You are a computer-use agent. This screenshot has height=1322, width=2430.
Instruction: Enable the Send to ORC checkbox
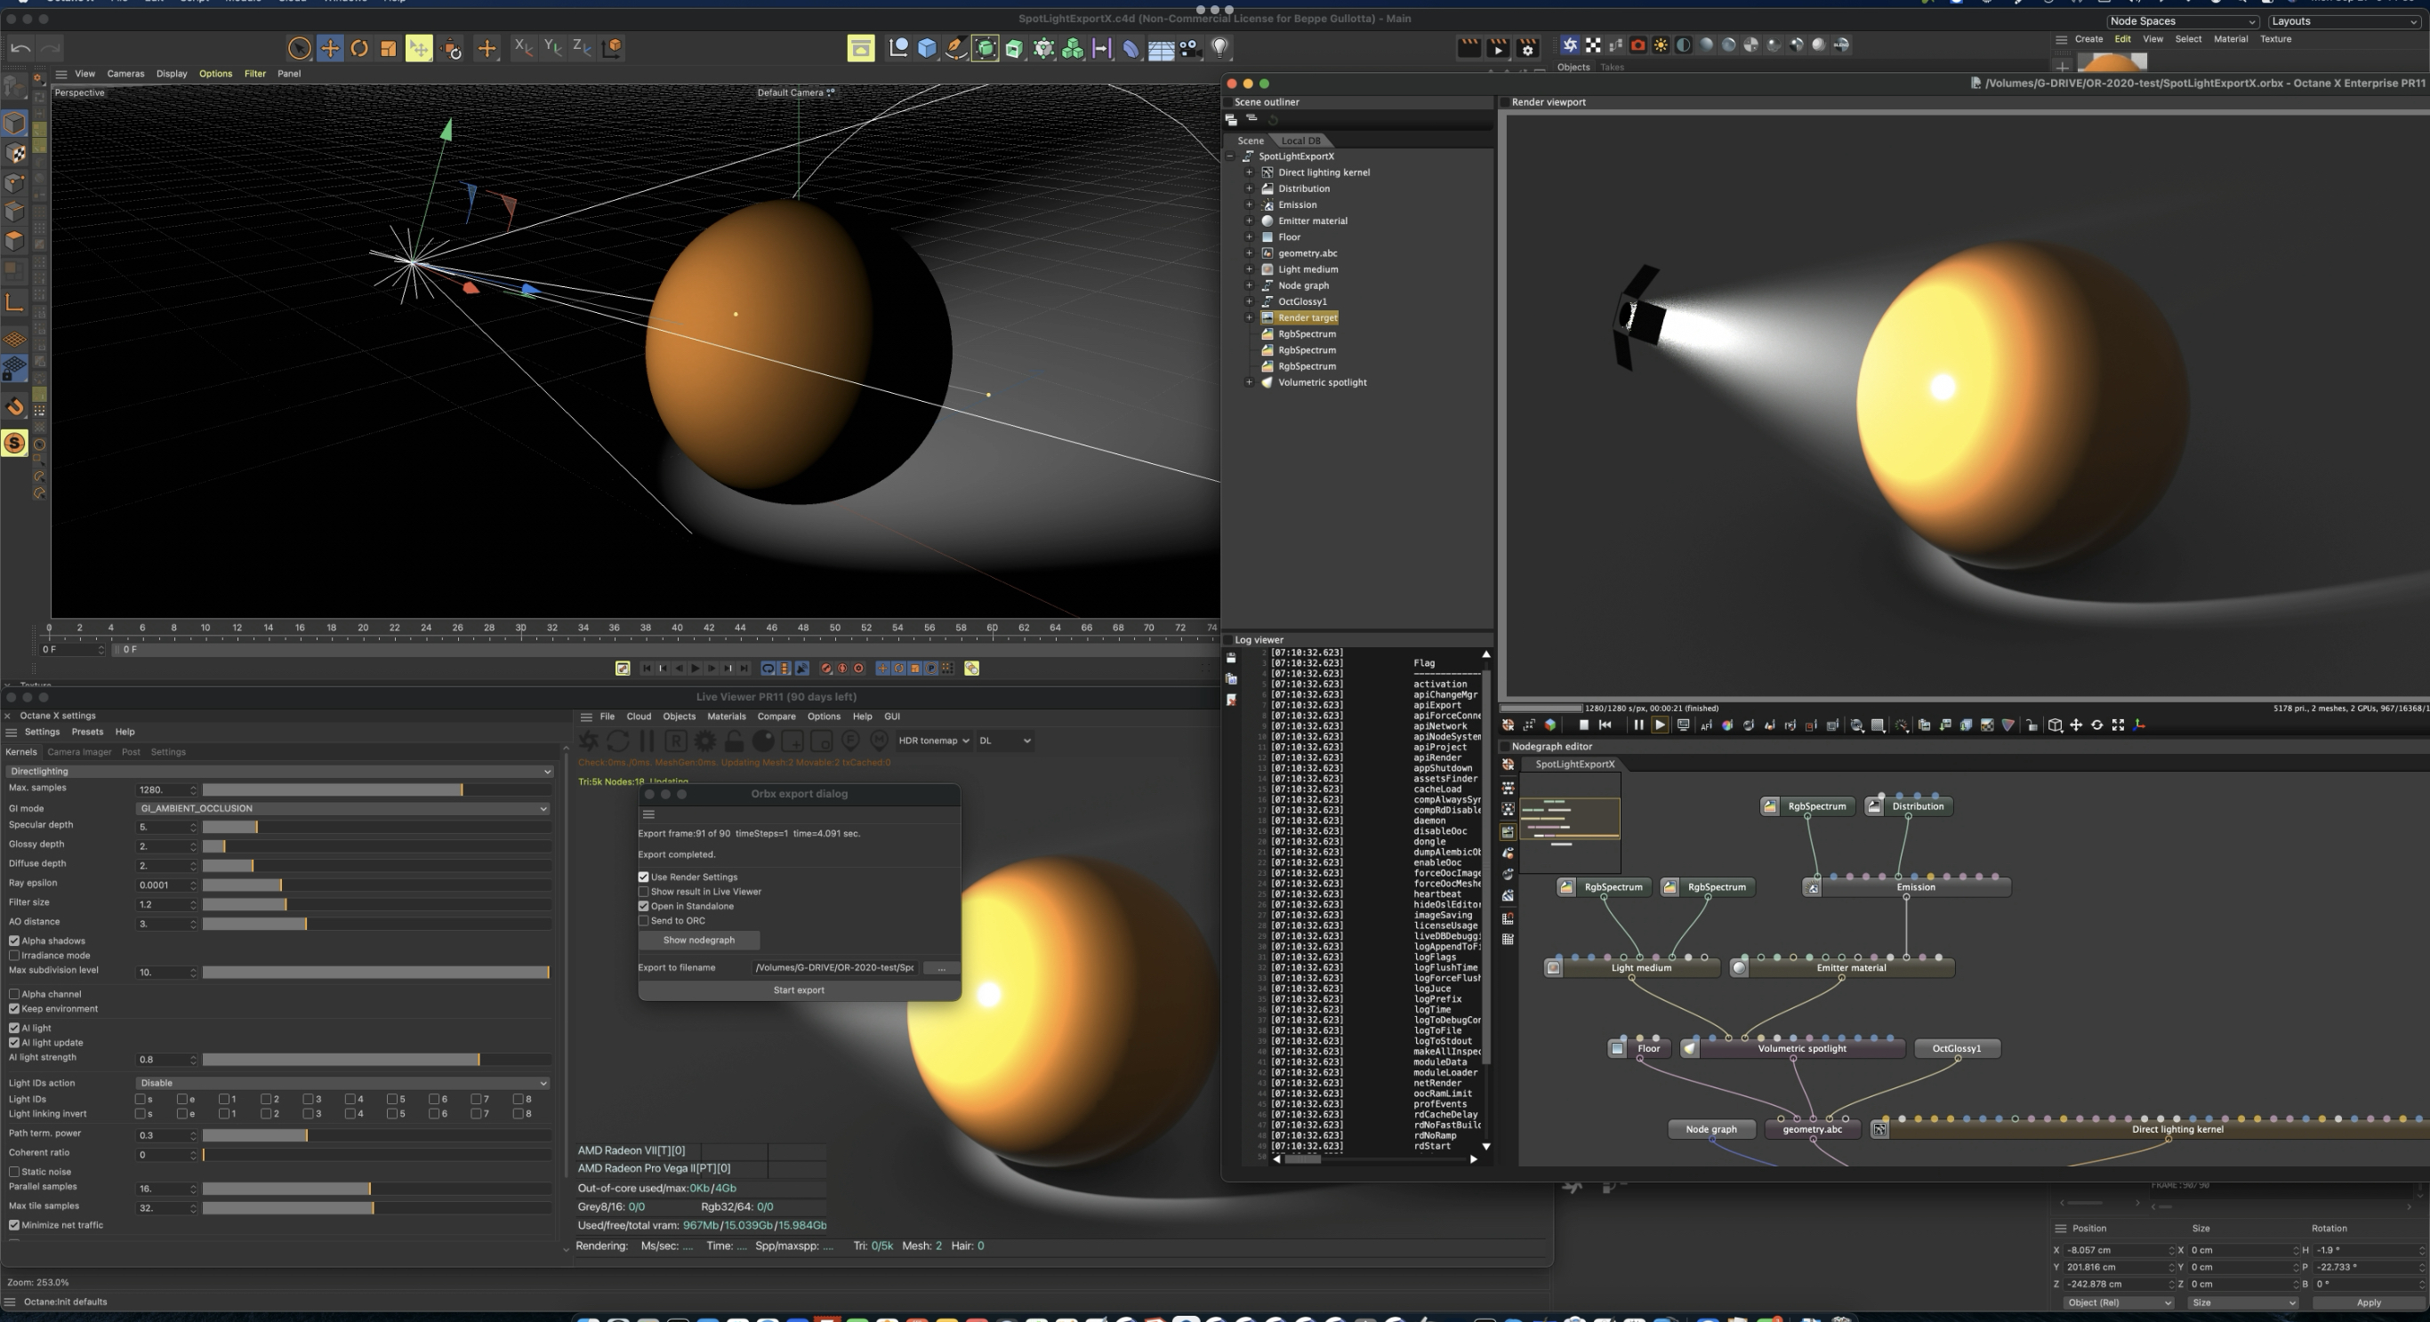click(x=644, y=921)
